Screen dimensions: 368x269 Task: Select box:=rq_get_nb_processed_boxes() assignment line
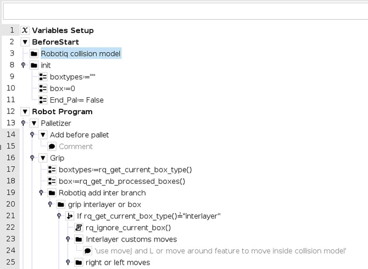click(x=121, y=181)
